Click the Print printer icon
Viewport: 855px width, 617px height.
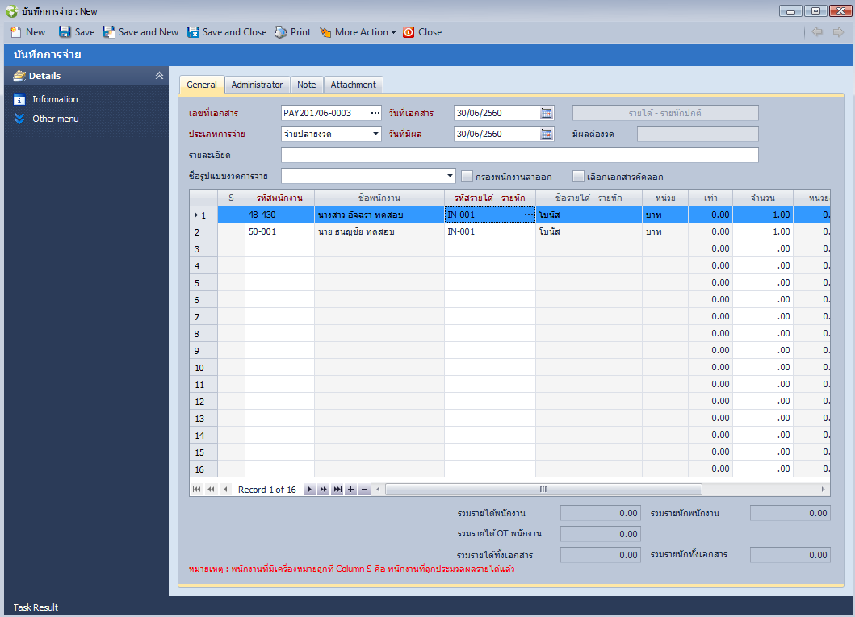281,33
